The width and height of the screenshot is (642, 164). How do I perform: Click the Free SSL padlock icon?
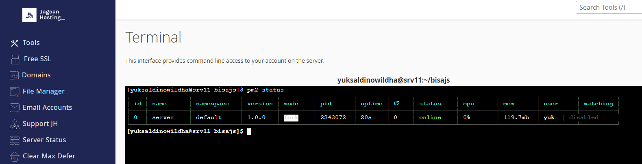click(15, 59)
